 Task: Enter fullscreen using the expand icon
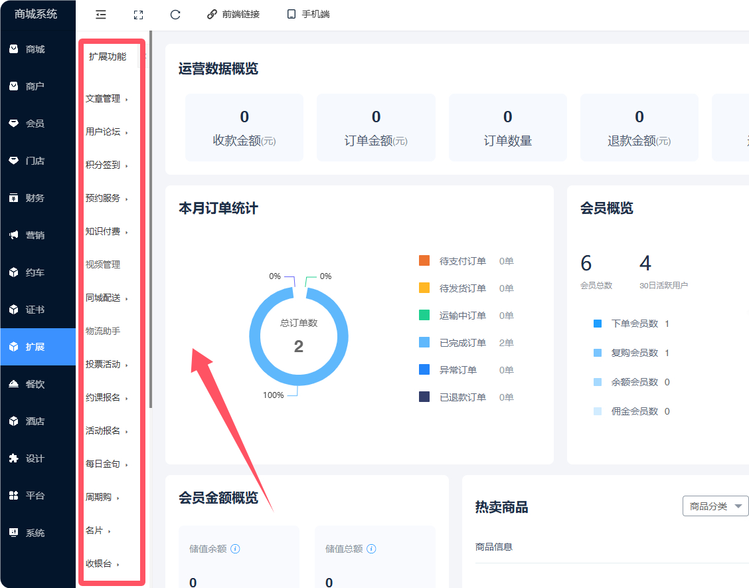coord(138,14)
